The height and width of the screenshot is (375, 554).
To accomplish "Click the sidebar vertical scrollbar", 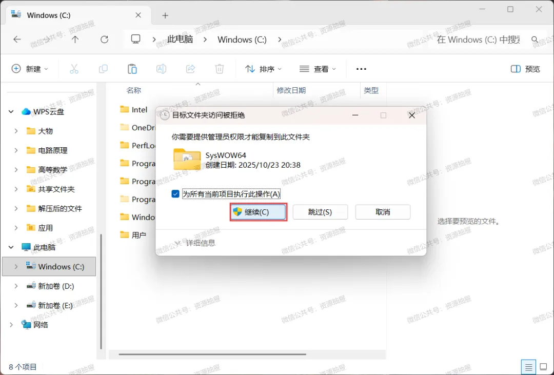I will [x=102, y=291].
